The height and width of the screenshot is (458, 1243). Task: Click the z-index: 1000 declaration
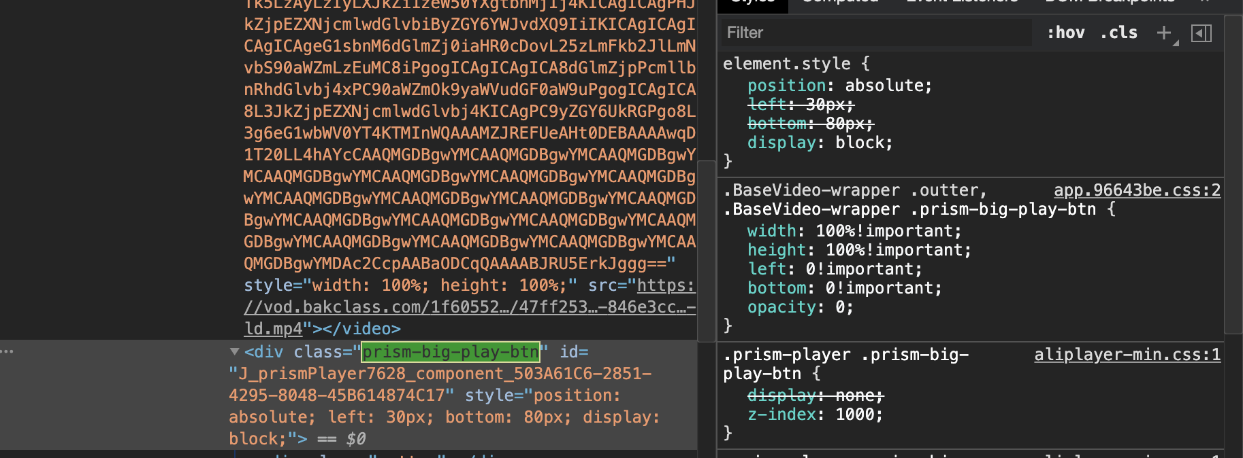click(x=815, y=415)
